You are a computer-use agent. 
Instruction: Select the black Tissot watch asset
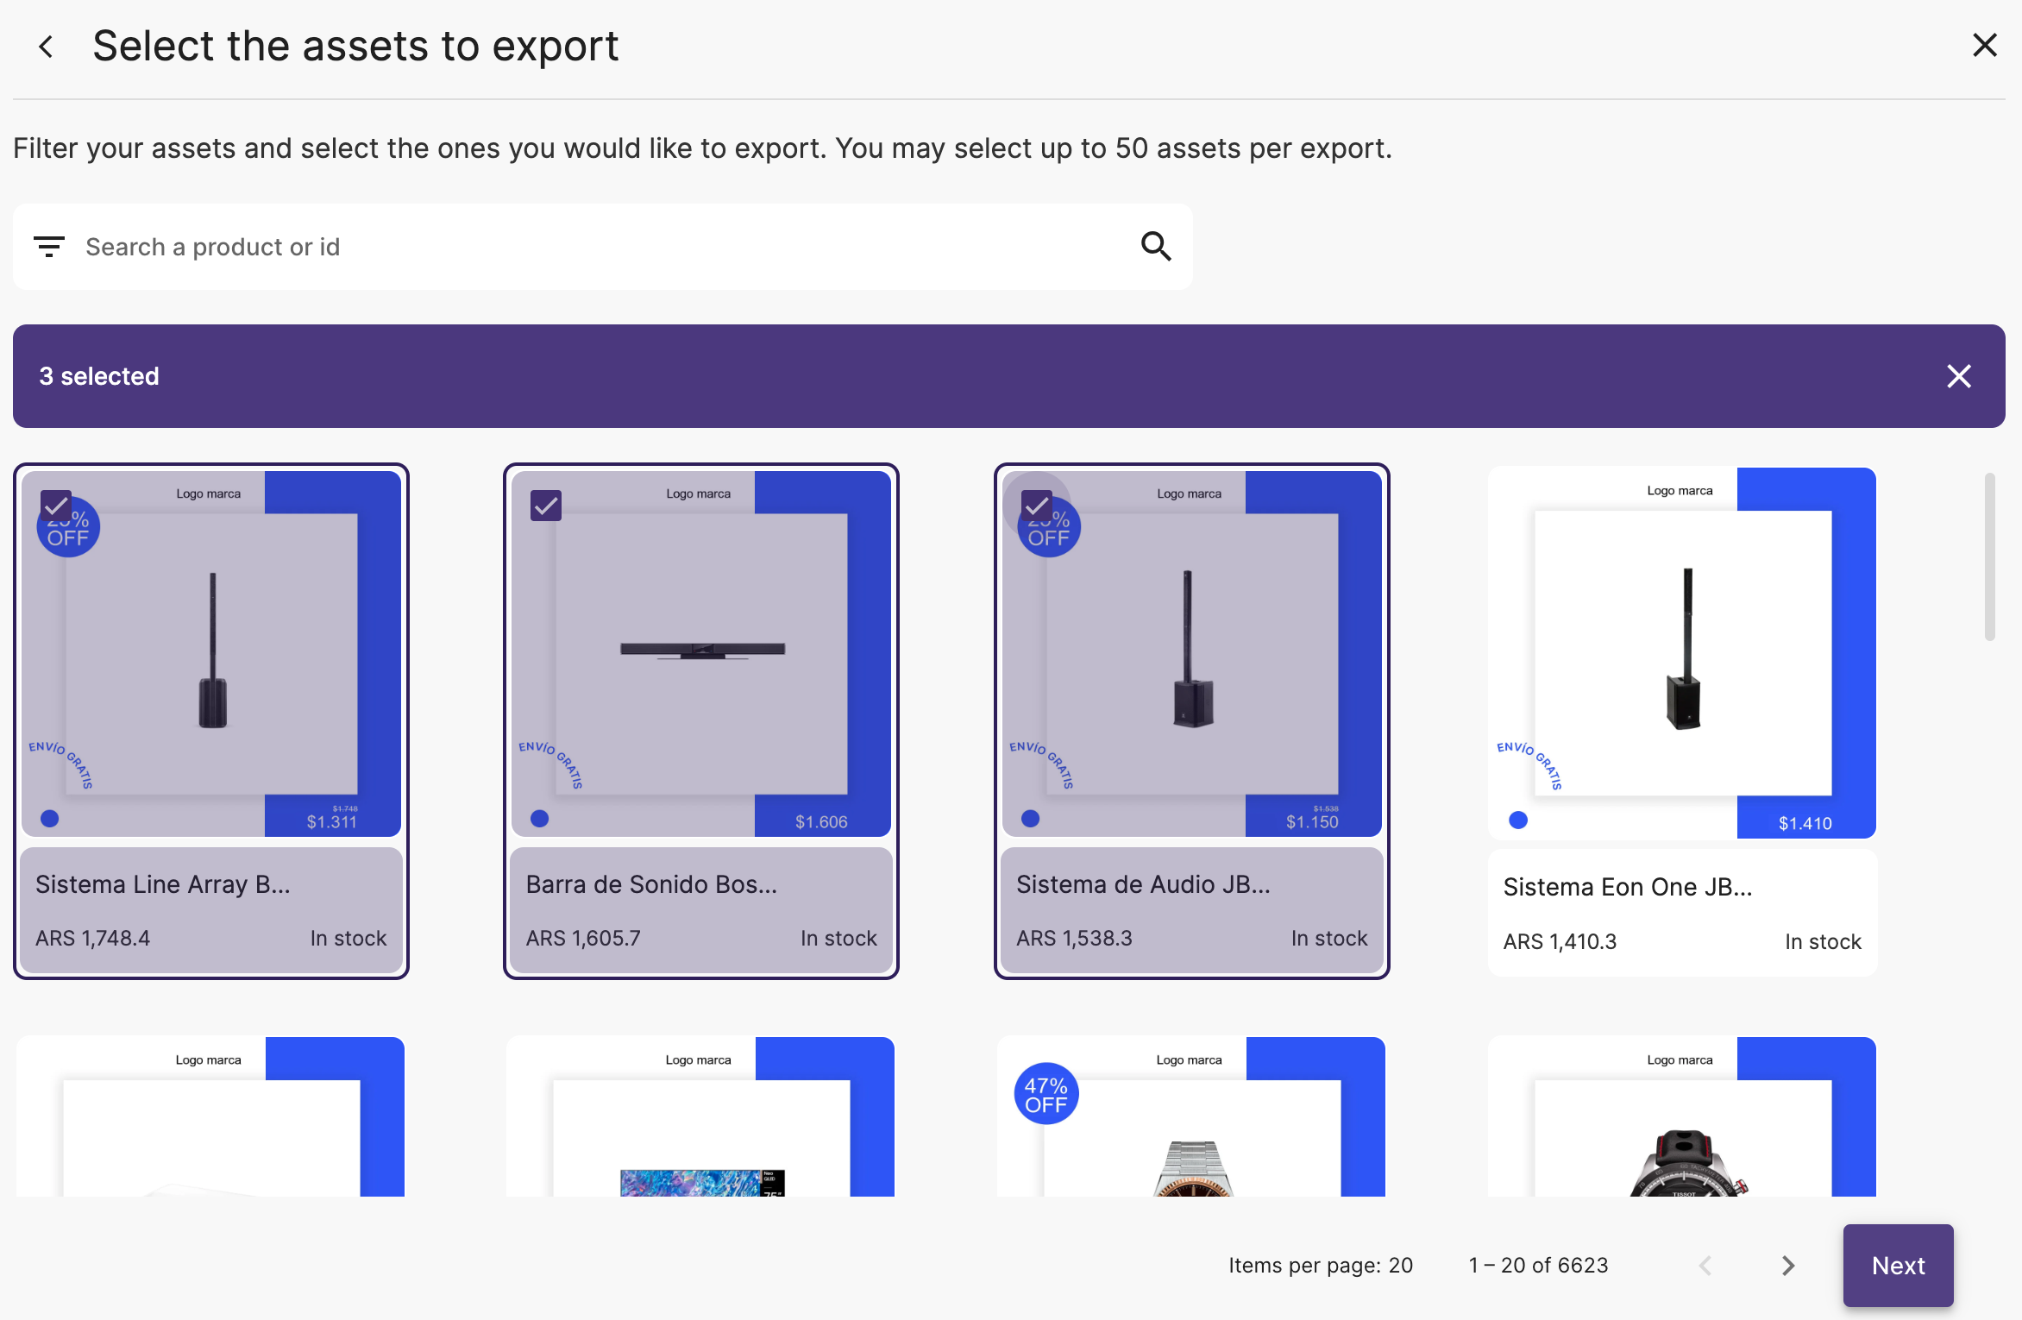tap(1682, 1116)
